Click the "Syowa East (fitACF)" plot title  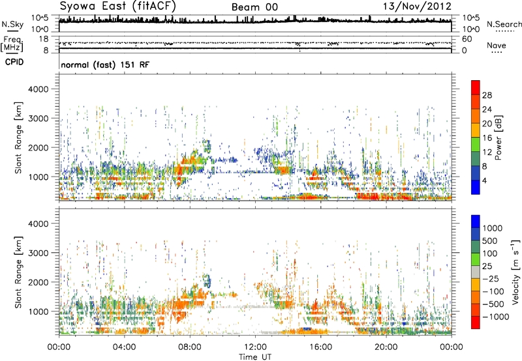(117, 6)
